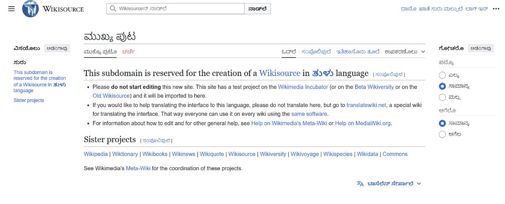This screenshot has width=505, height=204.
Task: Click the 'do not start editing' bold text
Action: 135,87
